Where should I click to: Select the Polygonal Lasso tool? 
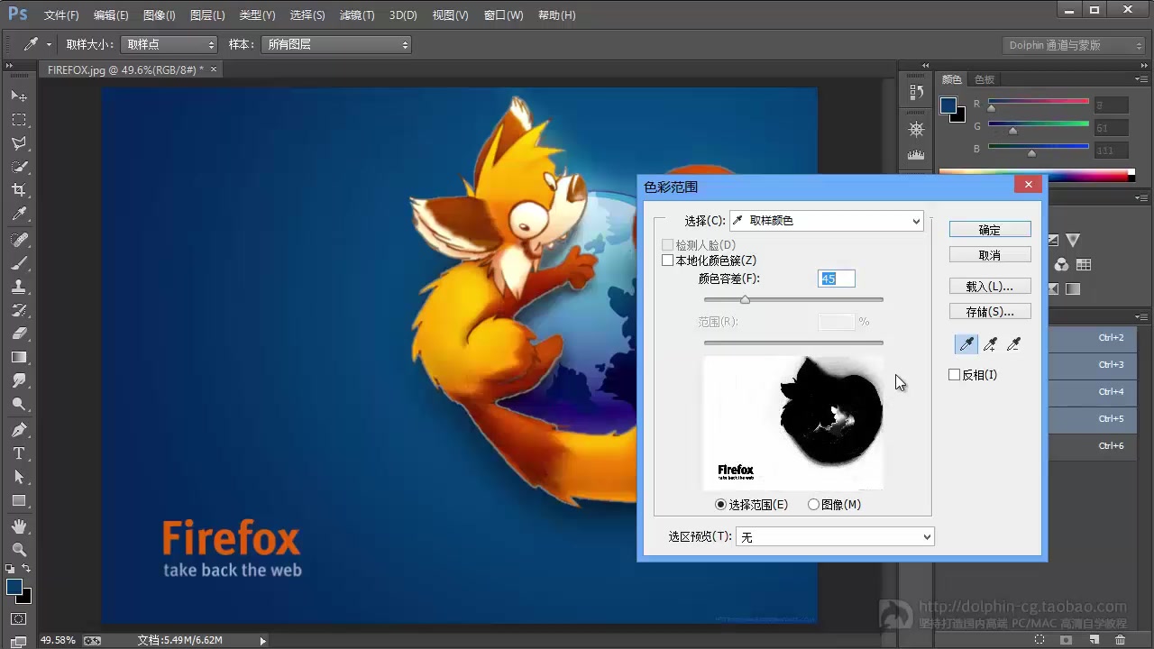[x=19, y=143]
